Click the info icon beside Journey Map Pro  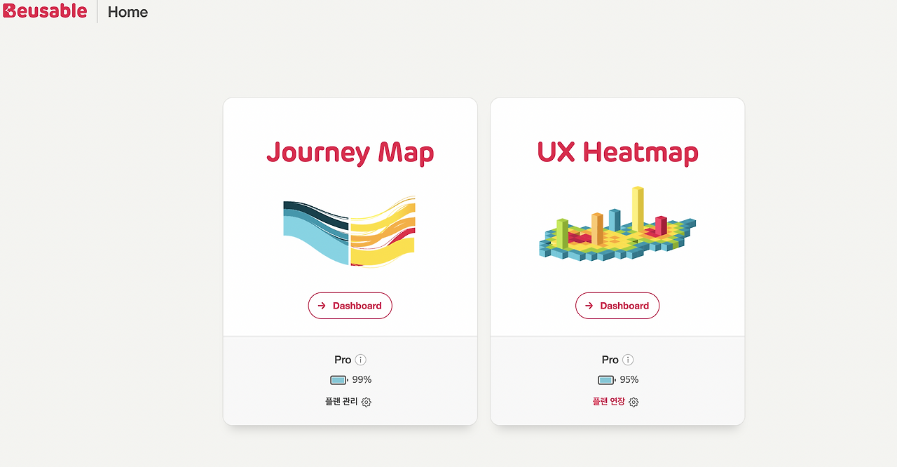click(361, 360)
